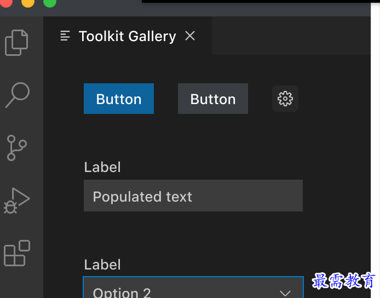Click the Label above the Option 2 dropdown
The height and width of the screenshot is (298, 380).
point(102,265)
